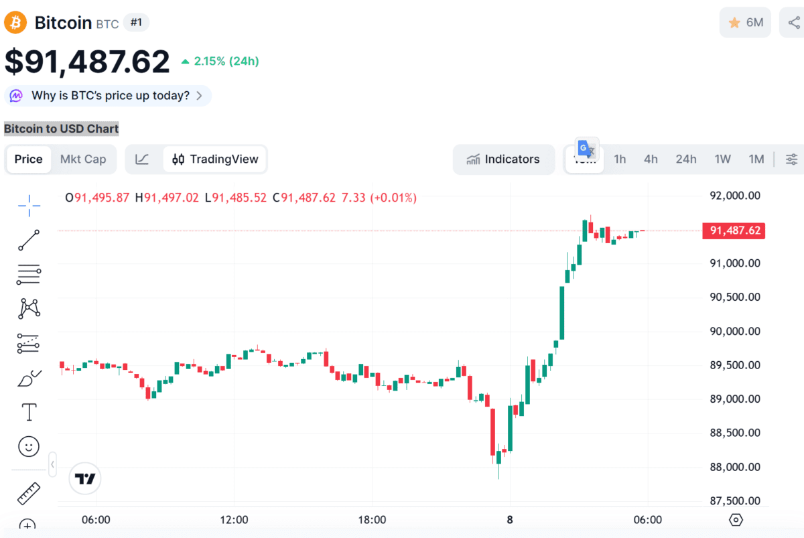Select the trend line drawing tool
This screenshot has width=804, height=538.
pyautogui.click(x=29, y=240)
